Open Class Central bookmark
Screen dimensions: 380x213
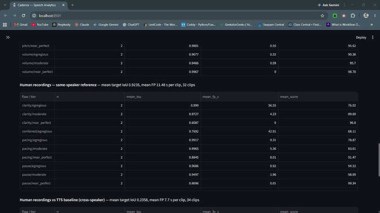point(305,24)
